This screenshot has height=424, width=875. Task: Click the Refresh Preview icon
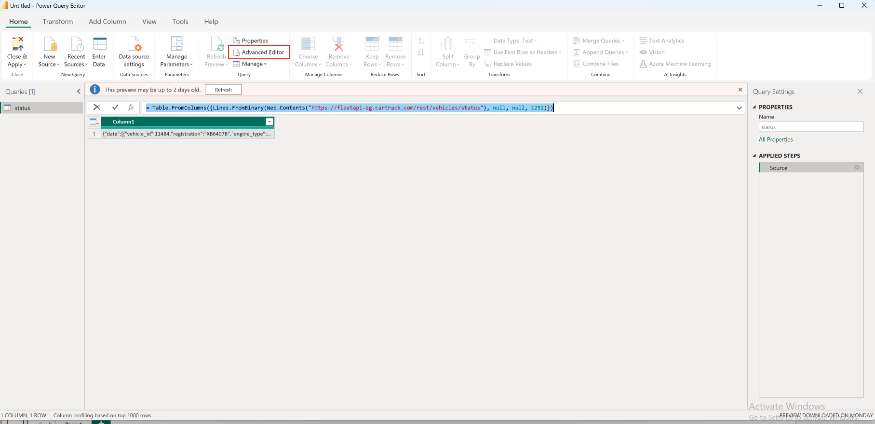coord(217,44)
